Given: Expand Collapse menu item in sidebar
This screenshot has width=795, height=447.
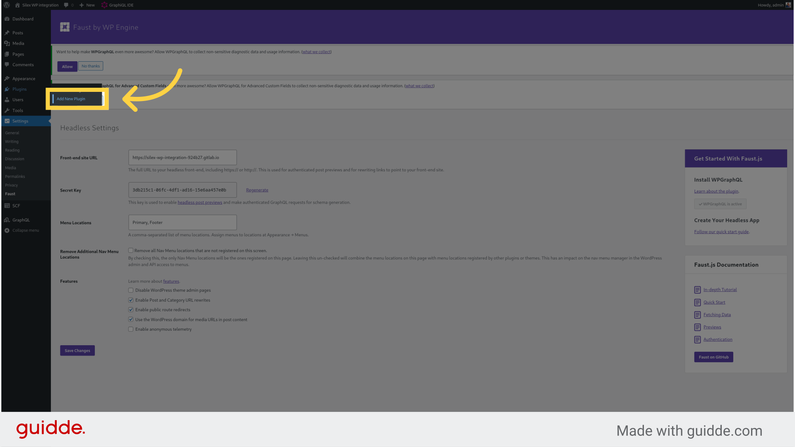Looking at the screenshot, I should click(26, 230).
